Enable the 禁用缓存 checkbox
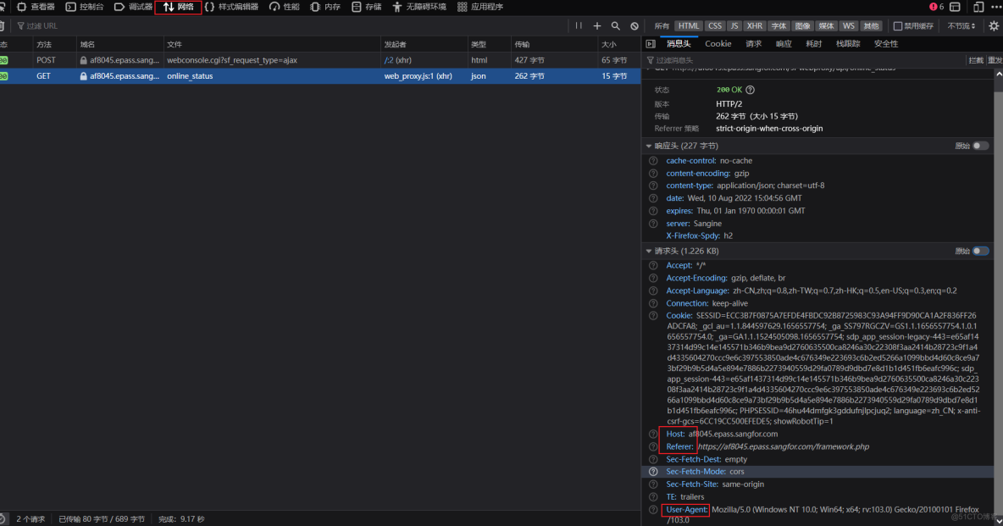The height and width of the screenshot is (526, 1003). coord(898,26)
